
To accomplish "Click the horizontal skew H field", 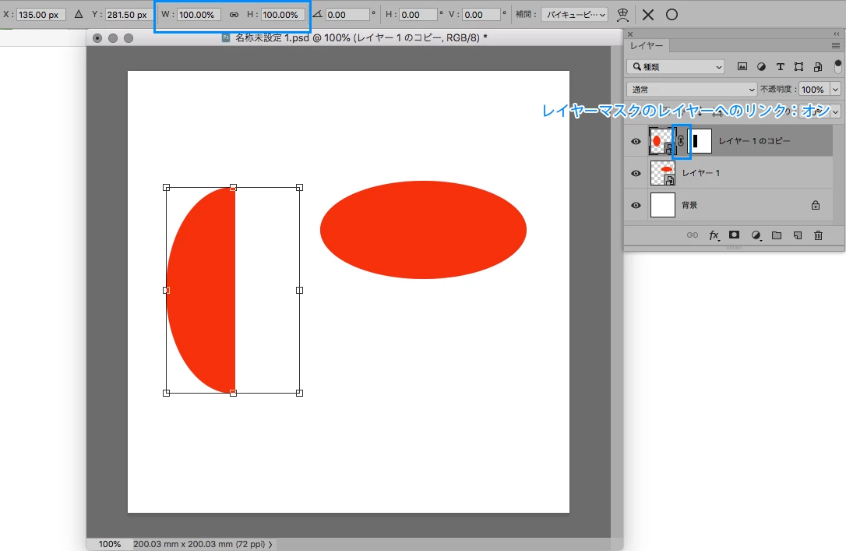I will point(418,15).
